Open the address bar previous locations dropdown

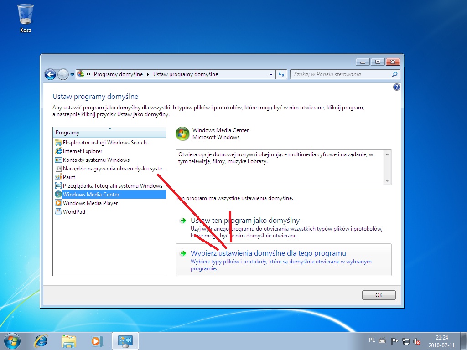[x=271, y=74]
